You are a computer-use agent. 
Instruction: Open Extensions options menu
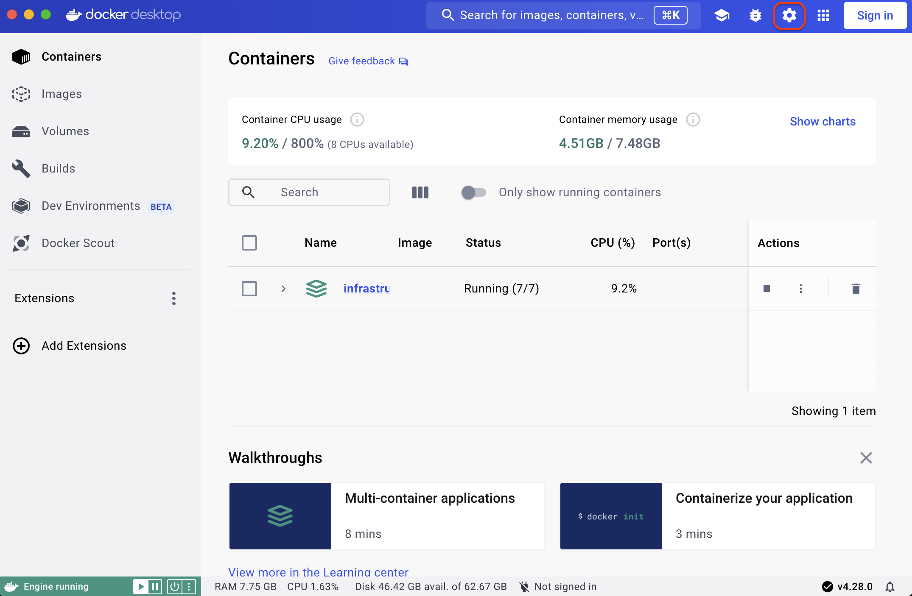pyautogui.click(x=174, y=298)
